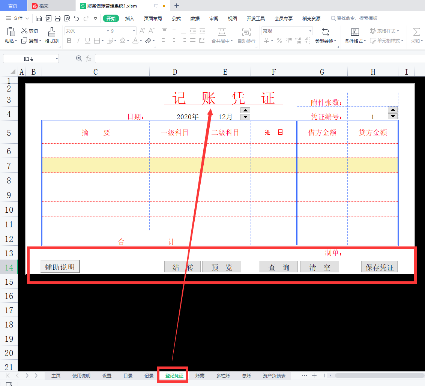Decrease font size with A- icon
Image resolution: width=425 pixels, height=386 pixels.
click(x=151, y=31)
